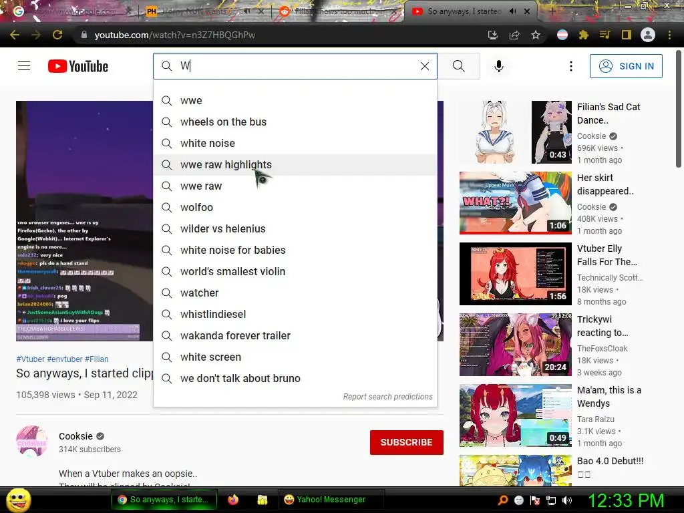Open the smiley Start button on taskbar
Image resolution: width=684 pixels, height=513 pixels.
pyautogui.click(x=18, y=500)
